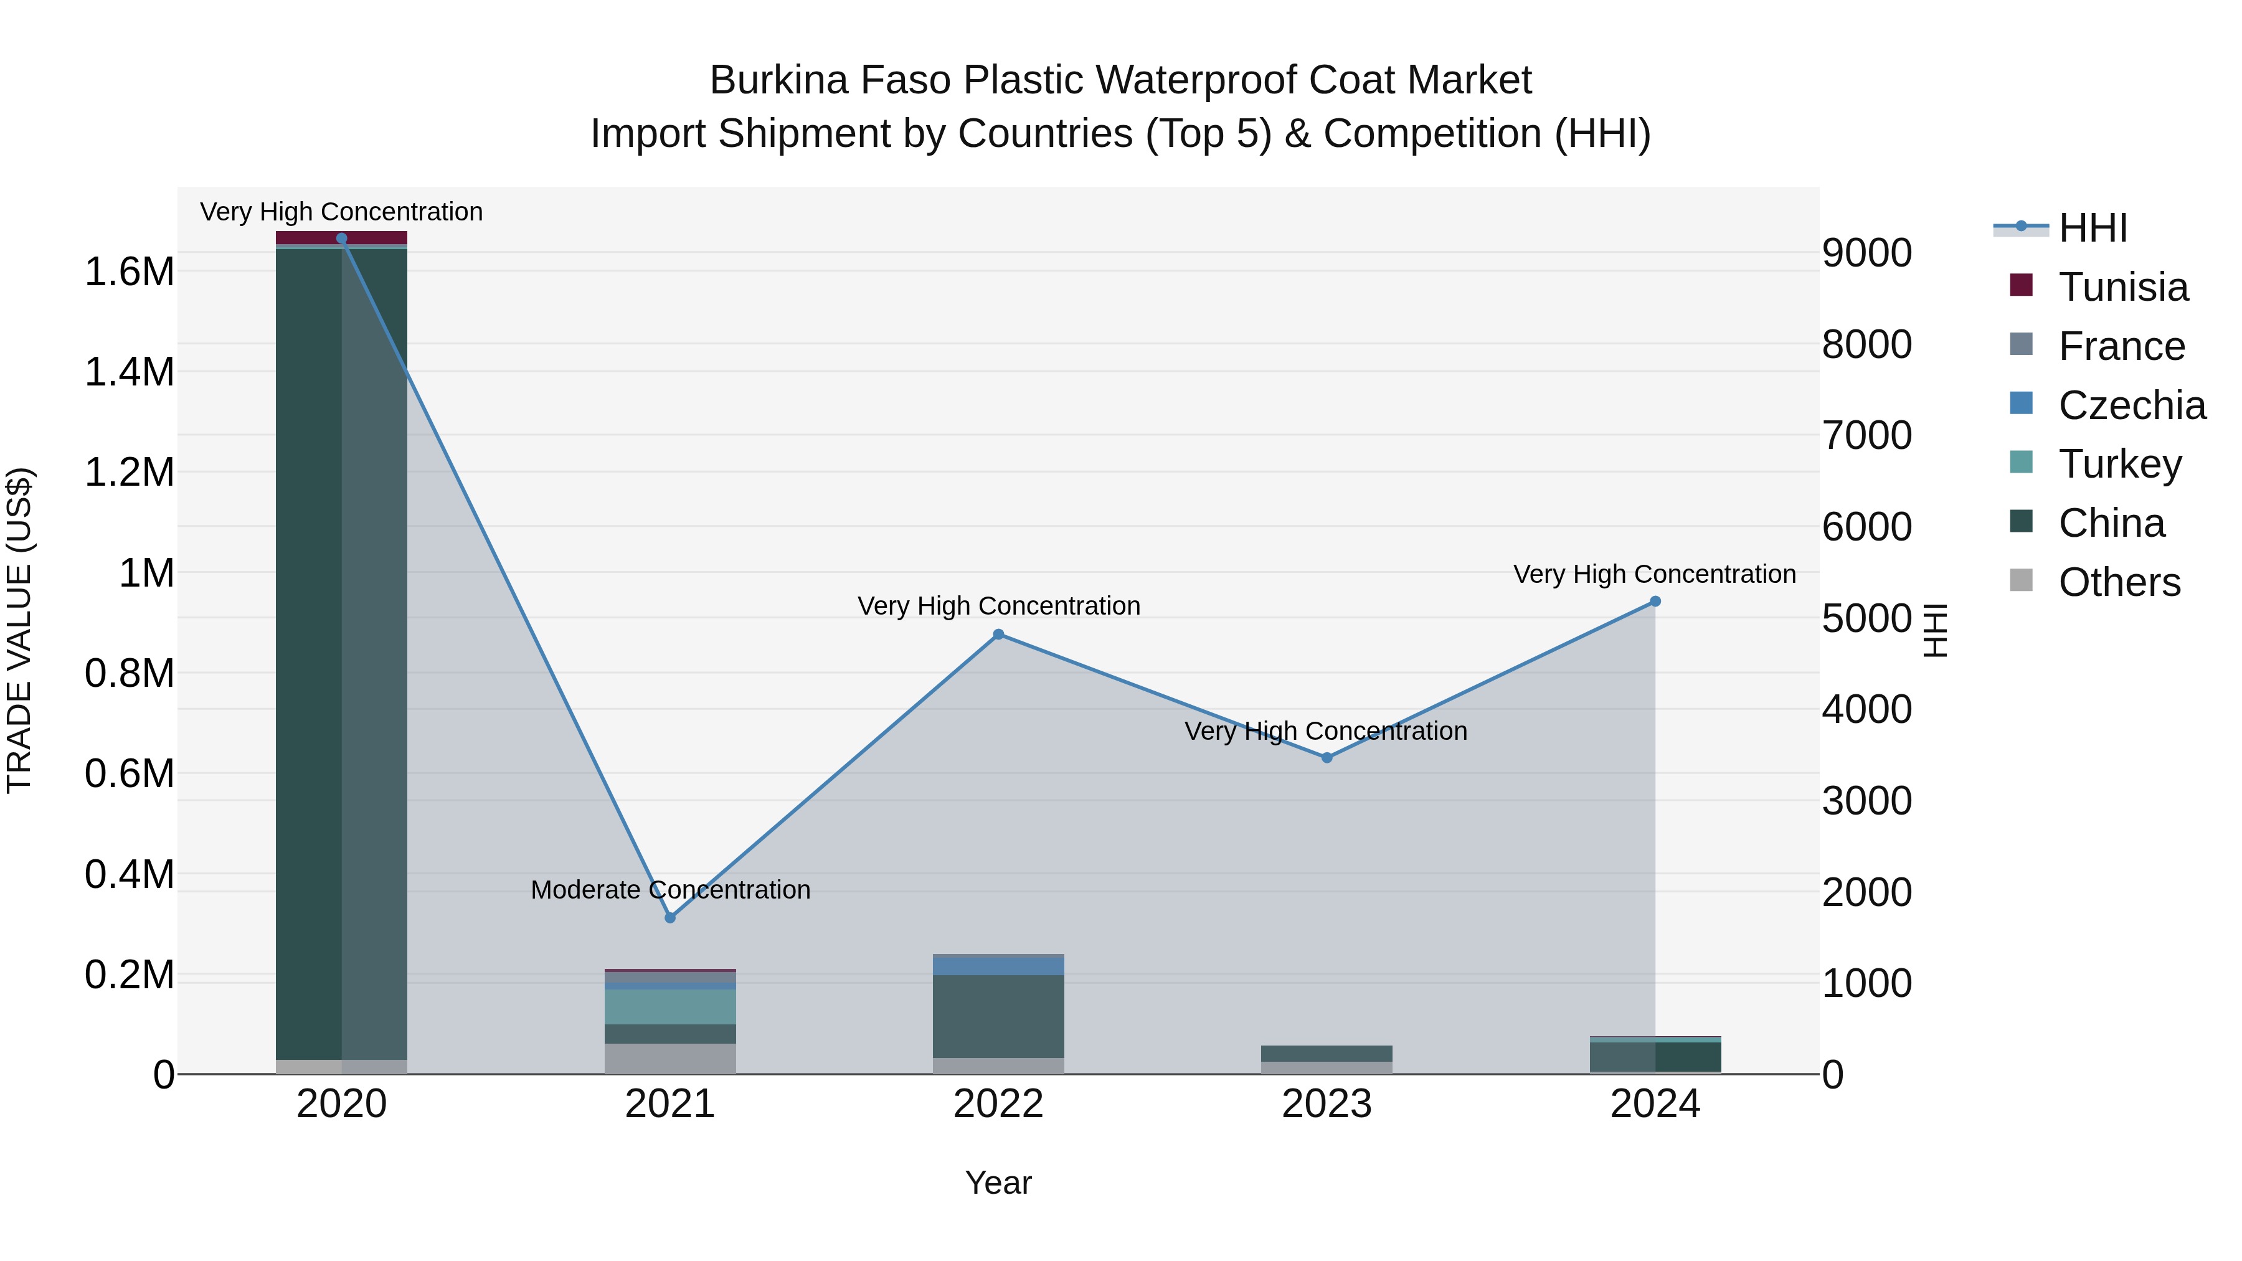Click the 9000 right-axis tick label
Screen dimensions: 2242x1261
pos(1868,253)
